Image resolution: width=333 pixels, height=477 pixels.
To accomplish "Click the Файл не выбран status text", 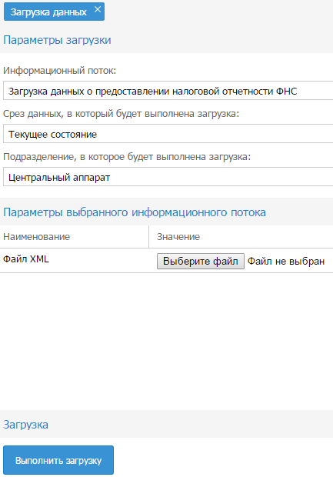I will point(286,262).
